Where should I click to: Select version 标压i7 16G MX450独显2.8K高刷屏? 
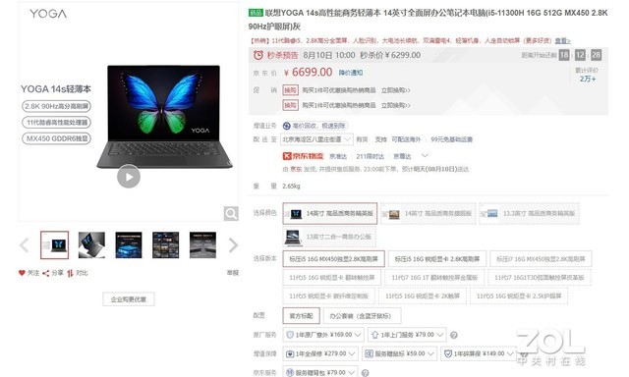click(x=541, y=259)
